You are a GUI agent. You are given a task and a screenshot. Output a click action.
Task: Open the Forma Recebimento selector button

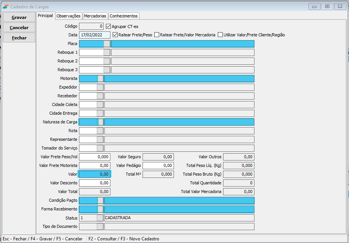pyautogui.click(x=100, y=209)
